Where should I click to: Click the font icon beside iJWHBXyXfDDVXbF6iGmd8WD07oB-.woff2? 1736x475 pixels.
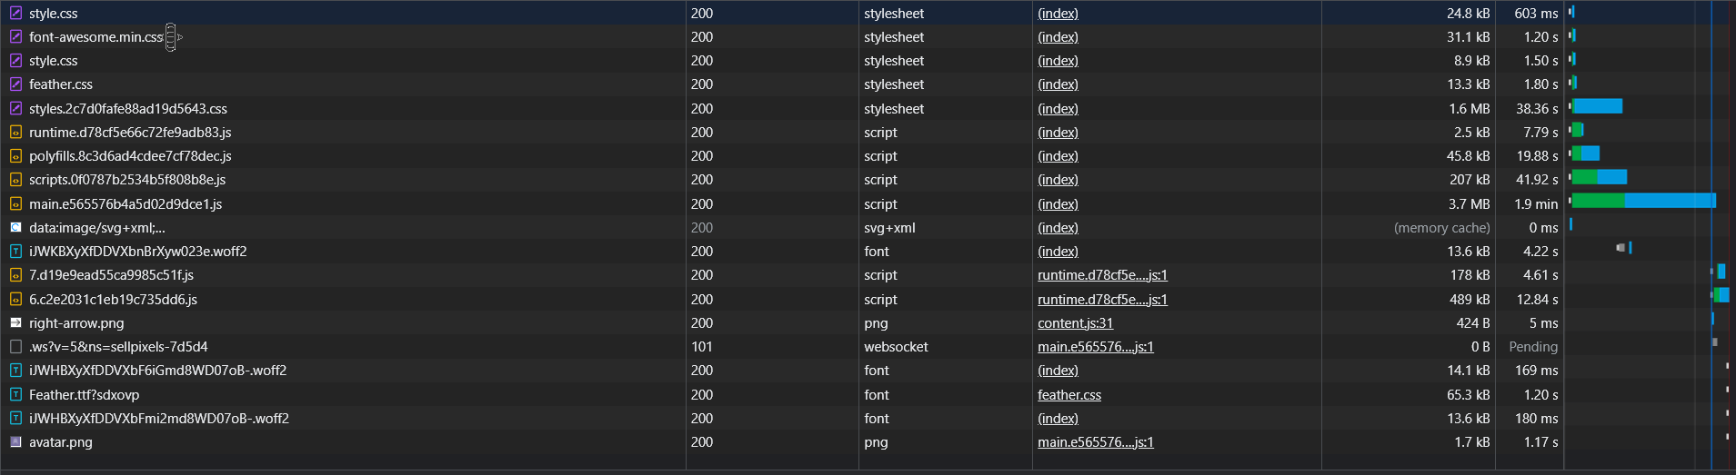(x=15, y=371)
